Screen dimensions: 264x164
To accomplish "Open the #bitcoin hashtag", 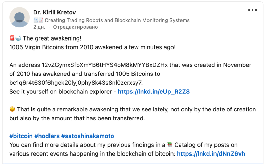I will point(21,136).
